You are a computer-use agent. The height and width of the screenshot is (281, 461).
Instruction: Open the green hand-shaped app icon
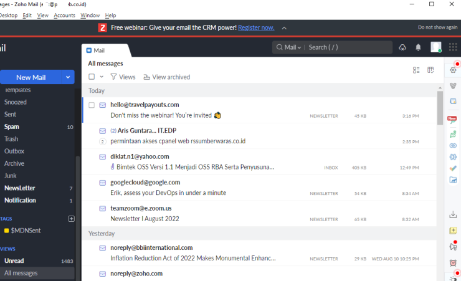pyautogui.click(x=453, y=134)
